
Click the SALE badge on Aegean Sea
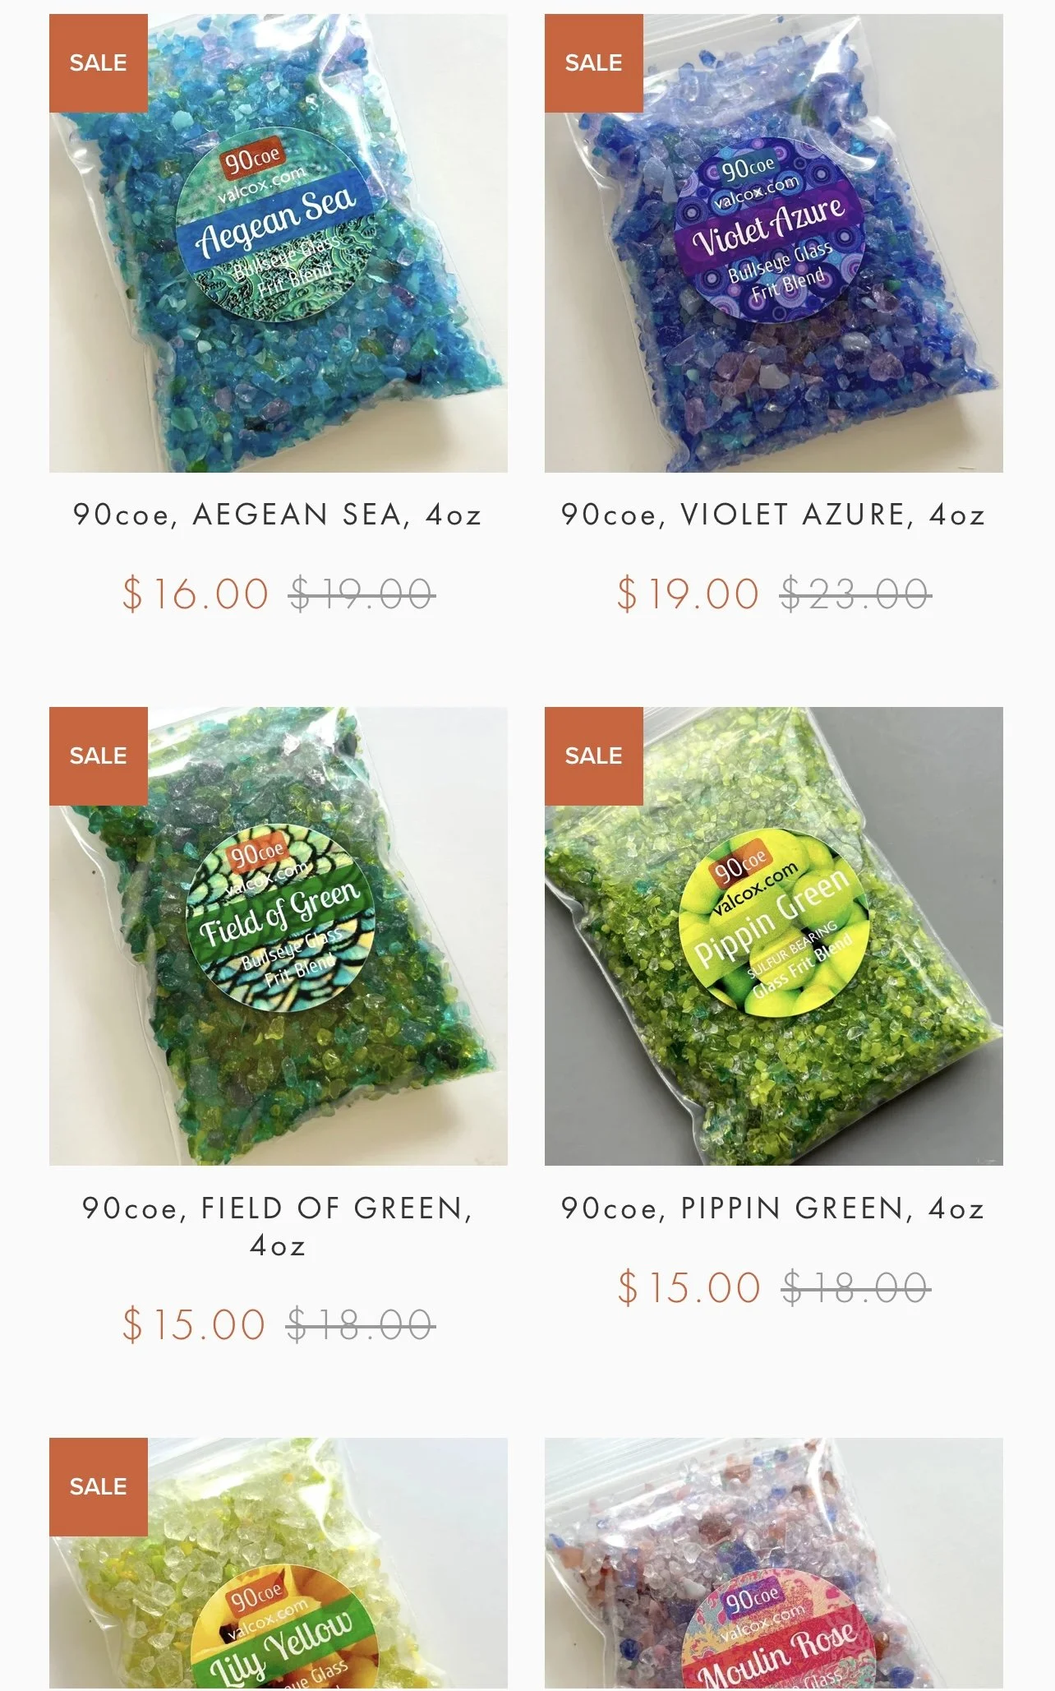pyautogui.click(x=99, y=63)
